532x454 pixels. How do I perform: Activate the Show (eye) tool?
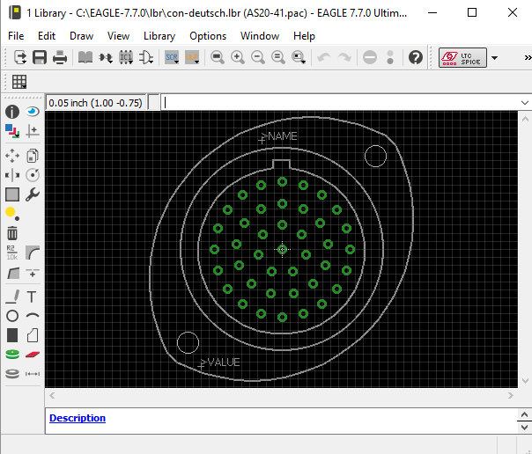point(33,112)
